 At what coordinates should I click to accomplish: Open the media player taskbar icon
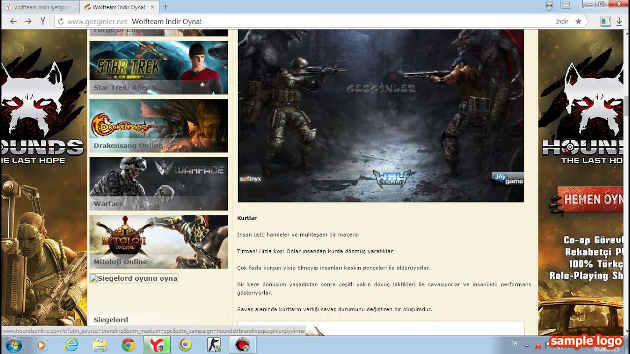[x=42, y=345]
